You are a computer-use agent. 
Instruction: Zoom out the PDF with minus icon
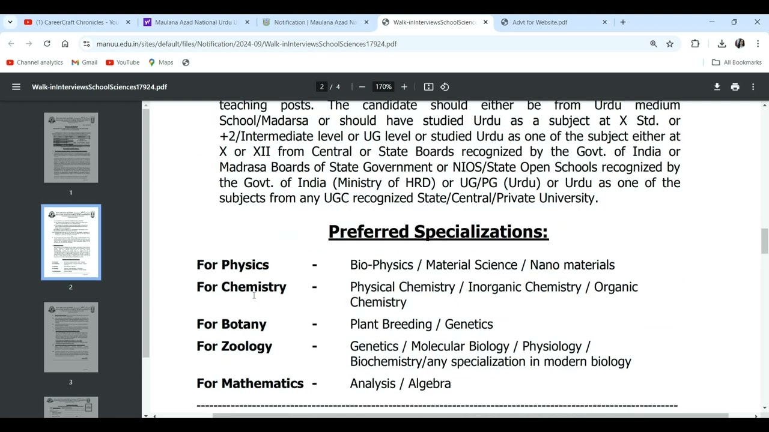[362, 87]
